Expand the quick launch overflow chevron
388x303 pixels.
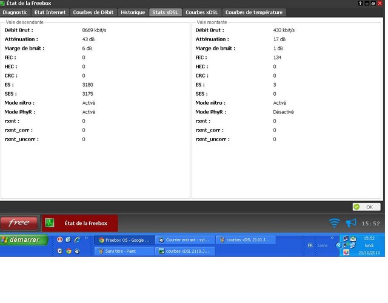(x=86, y=238)
